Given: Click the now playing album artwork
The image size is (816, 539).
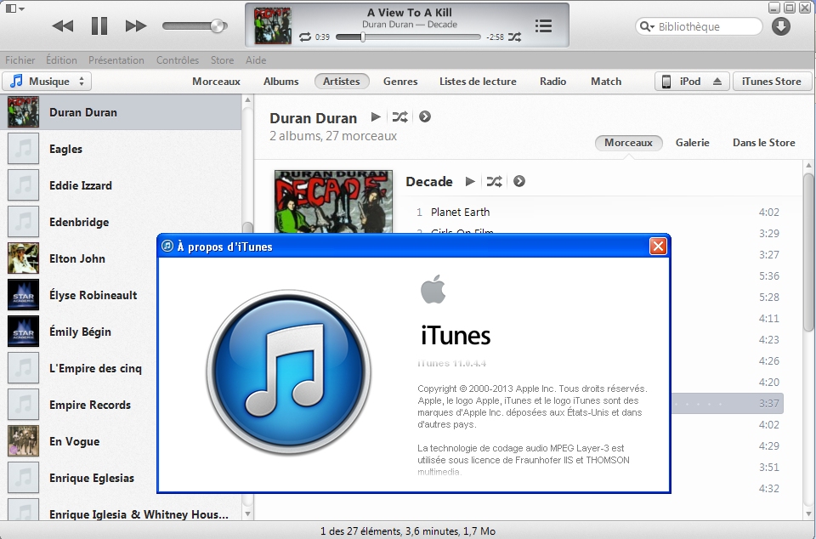Looking at the screenshot, I should 273,26.
